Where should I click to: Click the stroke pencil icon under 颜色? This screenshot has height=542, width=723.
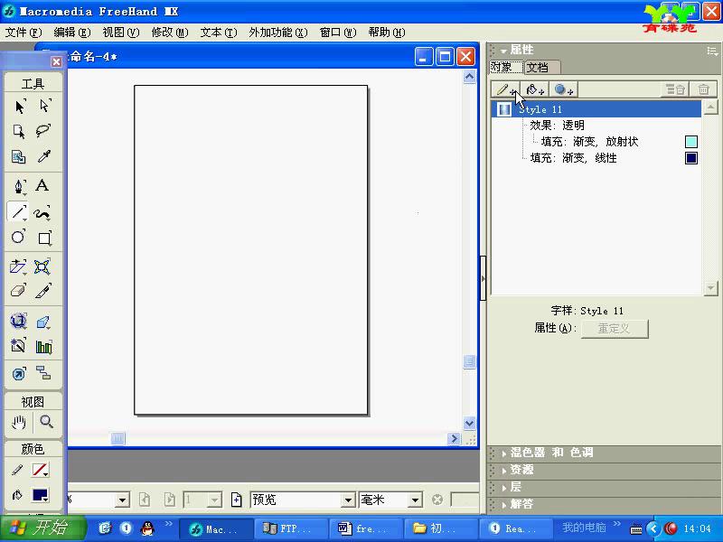17,470
